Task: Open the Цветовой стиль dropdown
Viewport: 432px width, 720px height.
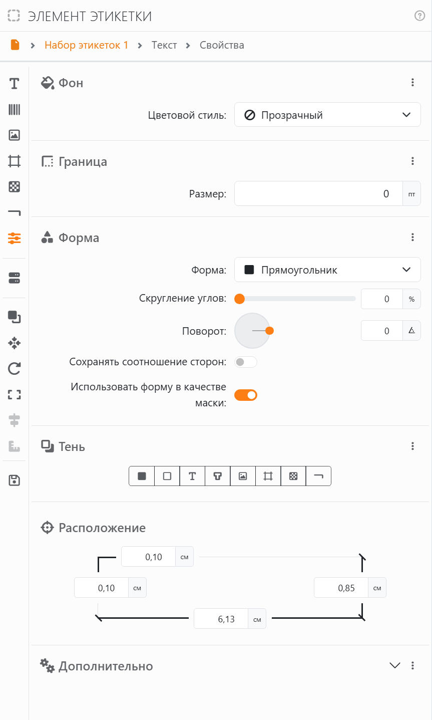Action: tap(327, 115)
